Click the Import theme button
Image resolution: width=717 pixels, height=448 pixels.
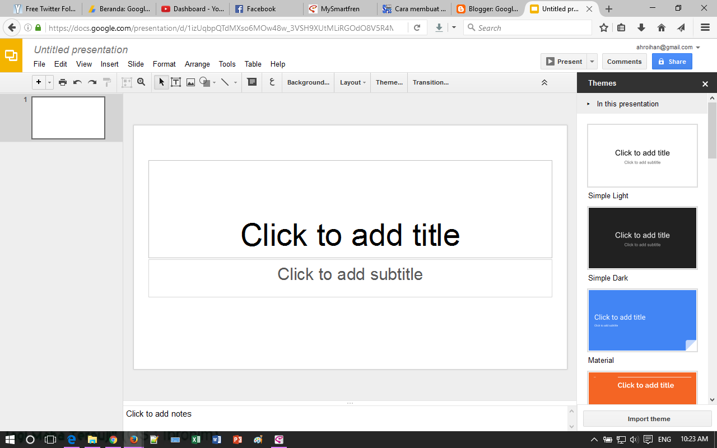(648, 418)
